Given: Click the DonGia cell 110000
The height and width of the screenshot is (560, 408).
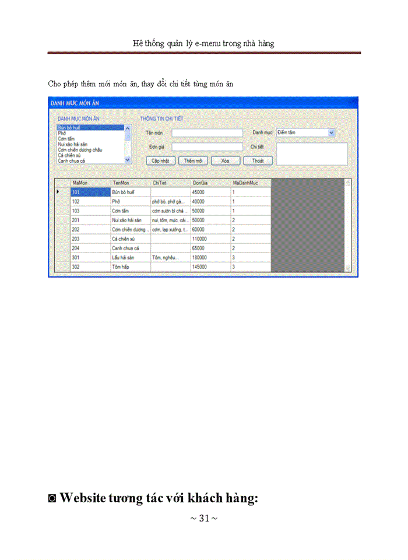Looking at the screenshot, I should pyautogui.click(x=210, y=239).
